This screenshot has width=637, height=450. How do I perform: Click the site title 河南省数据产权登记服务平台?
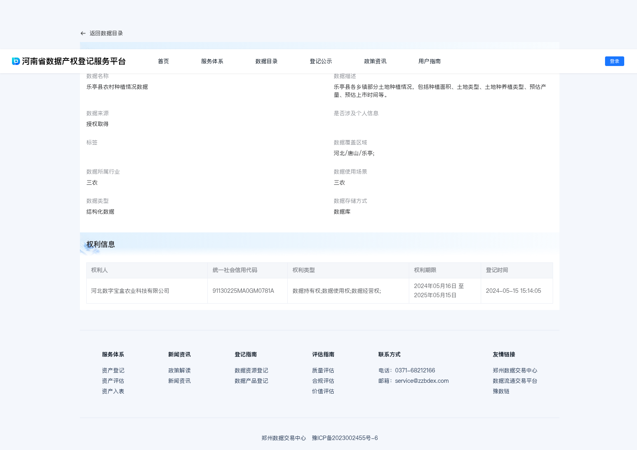[74, 61]
